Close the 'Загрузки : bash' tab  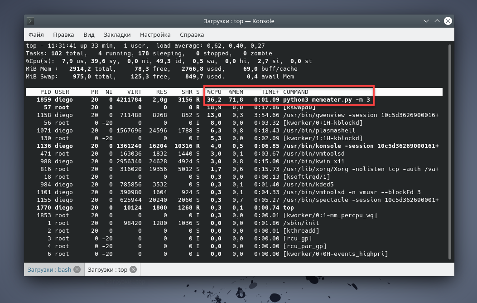coord(77,269)
